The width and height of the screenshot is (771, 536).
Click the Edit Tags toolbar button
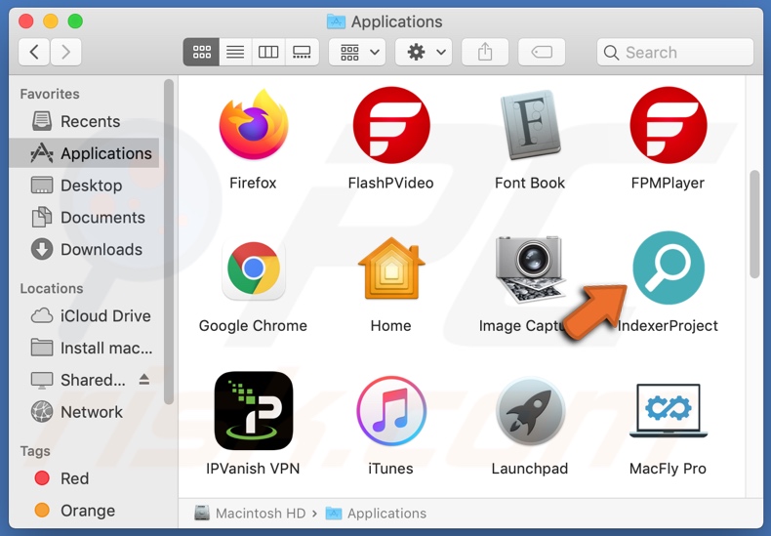[x=542, y=52]
